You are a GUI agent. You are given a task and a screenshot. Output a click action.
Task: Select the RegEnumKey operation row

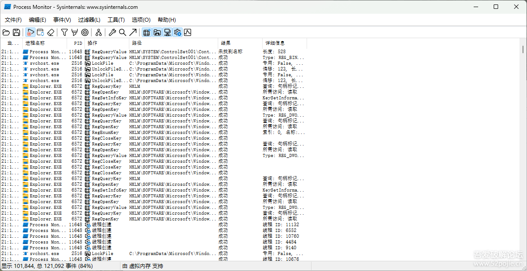click(153, 133)
